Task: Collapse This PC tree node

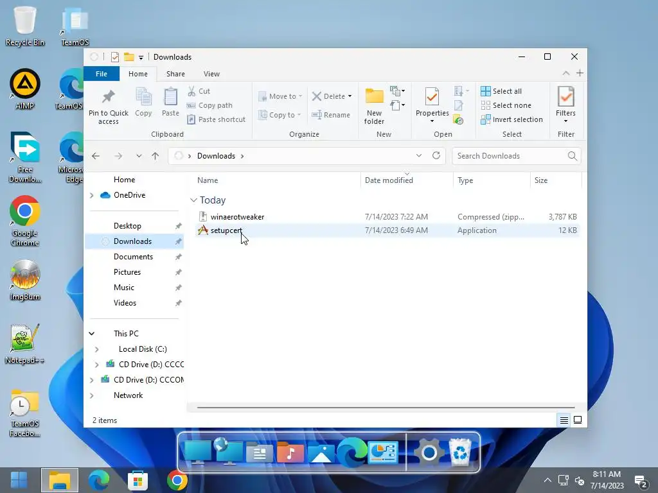Action: pos(91,334)
